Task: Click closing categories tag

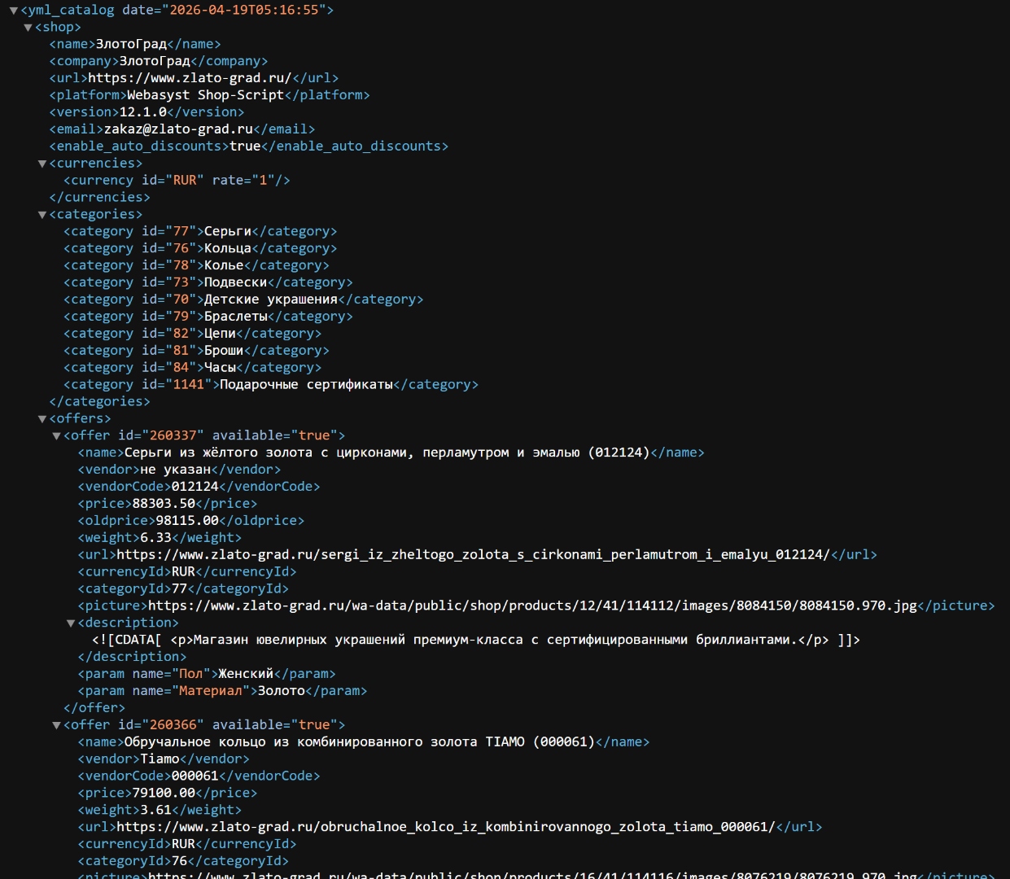Action: (99, 403)
